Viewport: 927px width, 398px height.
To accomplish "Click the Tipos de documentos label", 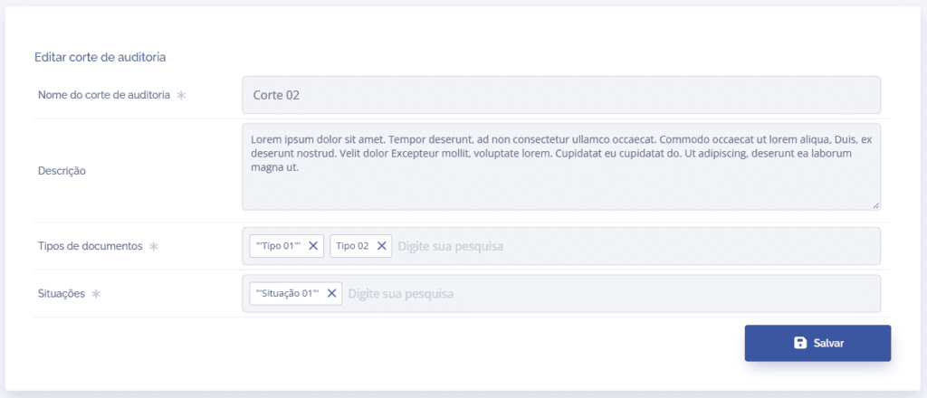I will tap(91, 246).
